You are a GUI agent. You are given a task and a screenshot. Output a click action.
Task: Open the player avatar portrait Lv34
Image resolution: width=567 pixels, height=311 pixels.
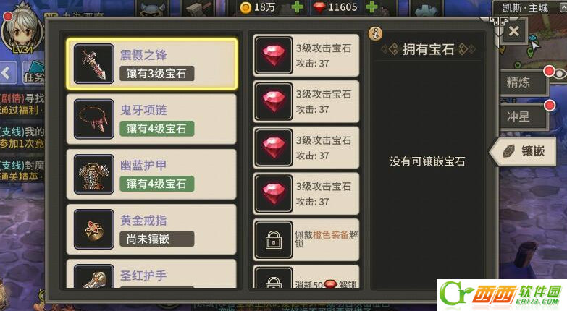click(x=22, y=30)
